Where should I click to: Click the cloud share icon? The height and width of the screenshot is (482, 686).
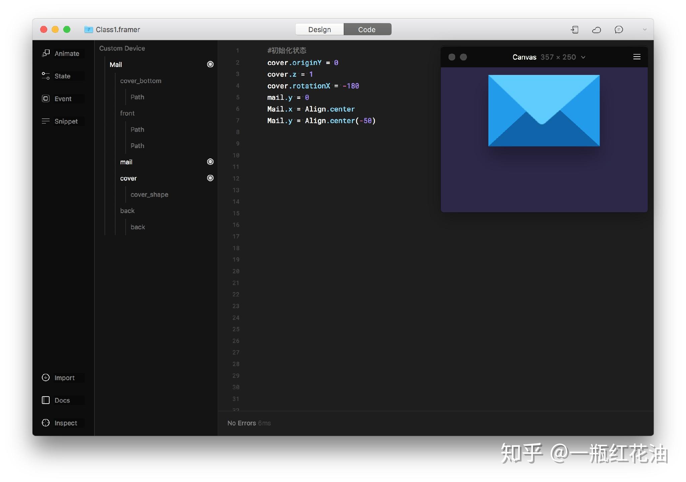[597, 30]
